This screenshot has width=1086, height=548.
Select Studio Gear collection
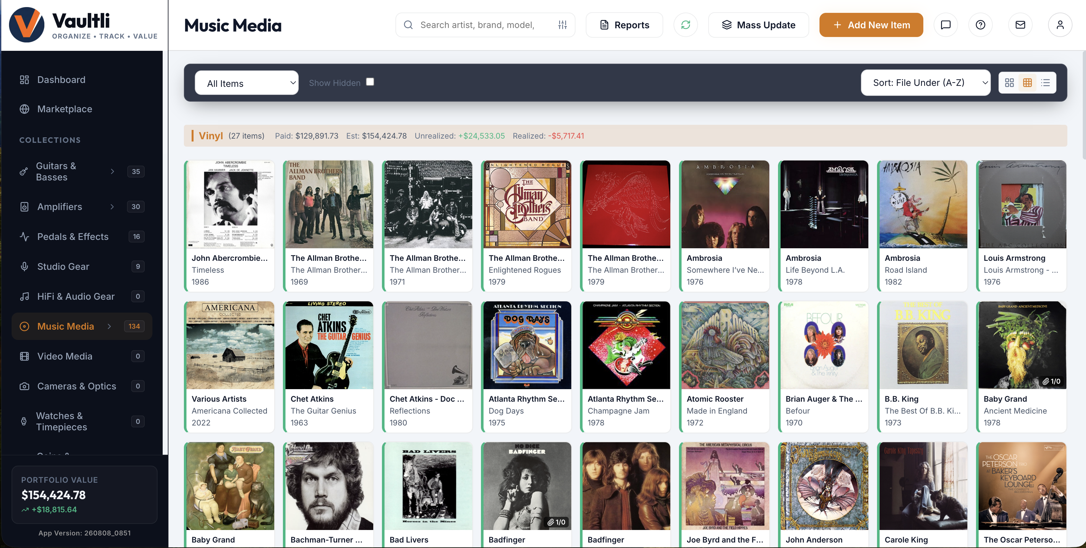(x=82, y=267)
